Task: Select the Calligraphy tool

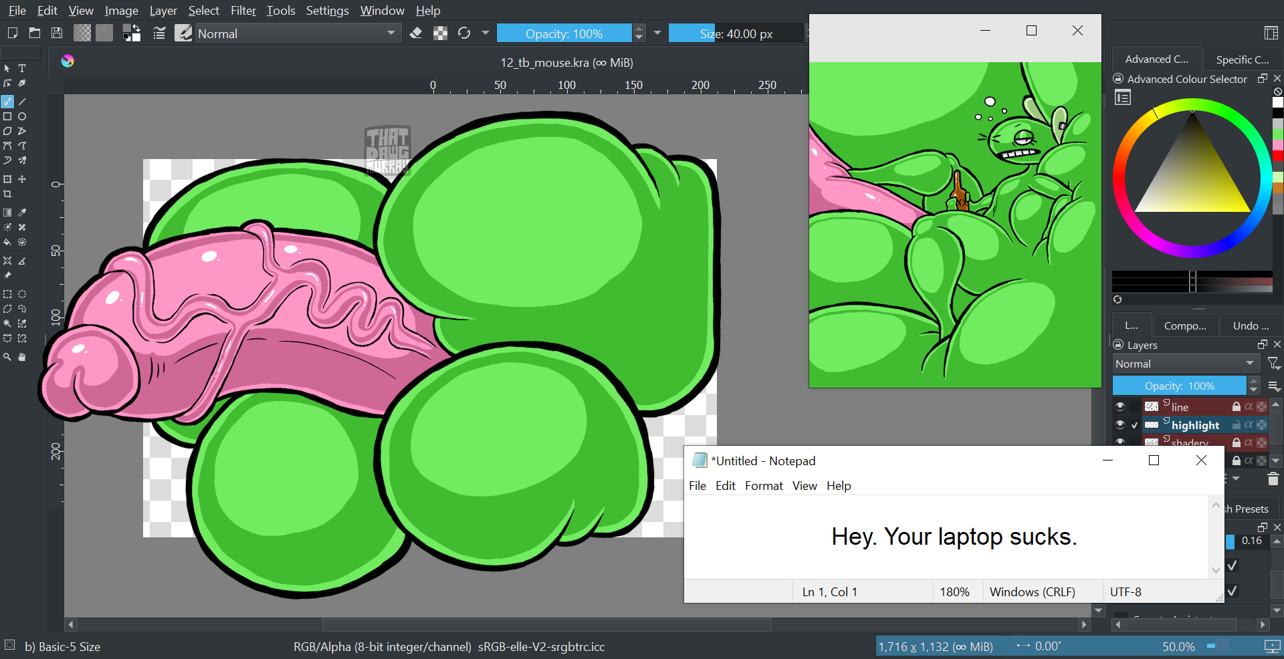Action: click(22, 84)
